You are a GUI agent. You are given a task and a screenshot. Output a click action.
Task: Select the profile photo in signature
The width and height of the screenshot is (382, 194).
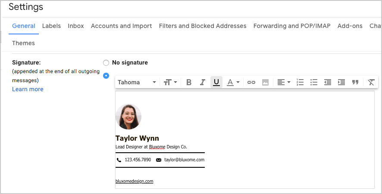pyautogui.click(x=128, y=117)
